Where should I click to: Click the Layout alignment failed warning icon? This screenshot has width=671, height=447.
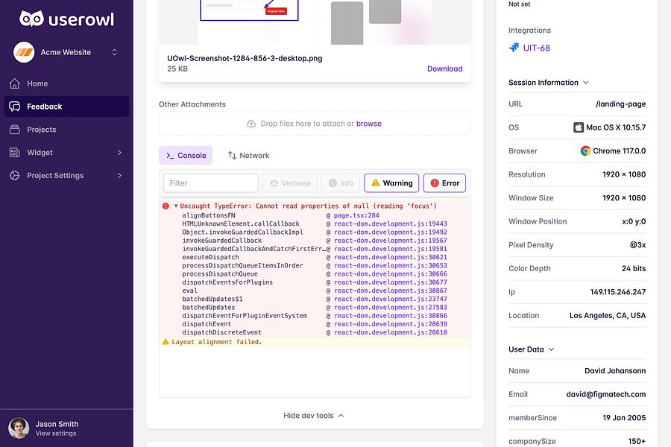click(x=166, y=342)
